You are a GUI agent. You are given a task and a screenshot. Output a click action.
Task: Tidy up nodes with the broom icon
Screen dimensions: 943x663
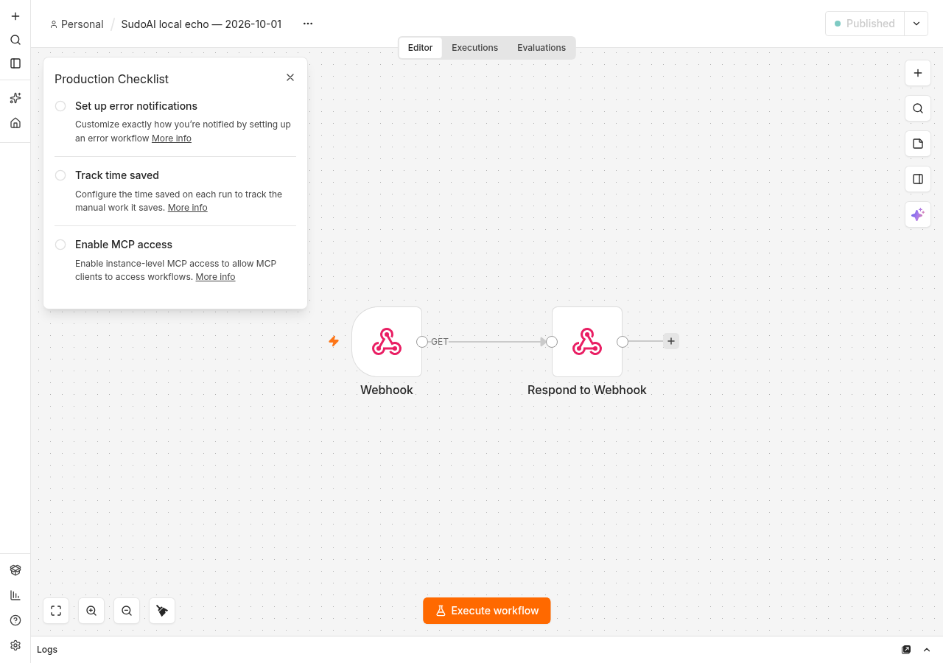pos(162,611)
